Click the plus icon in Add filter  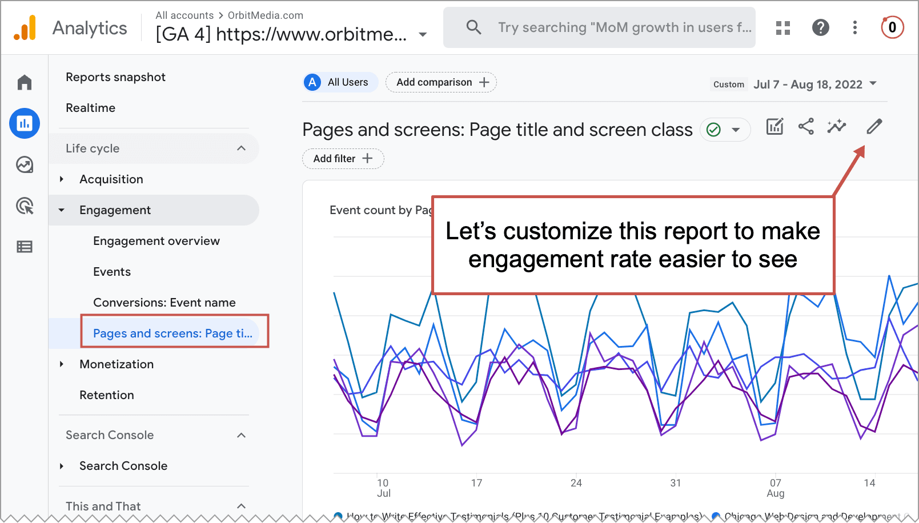coord(368,158)
